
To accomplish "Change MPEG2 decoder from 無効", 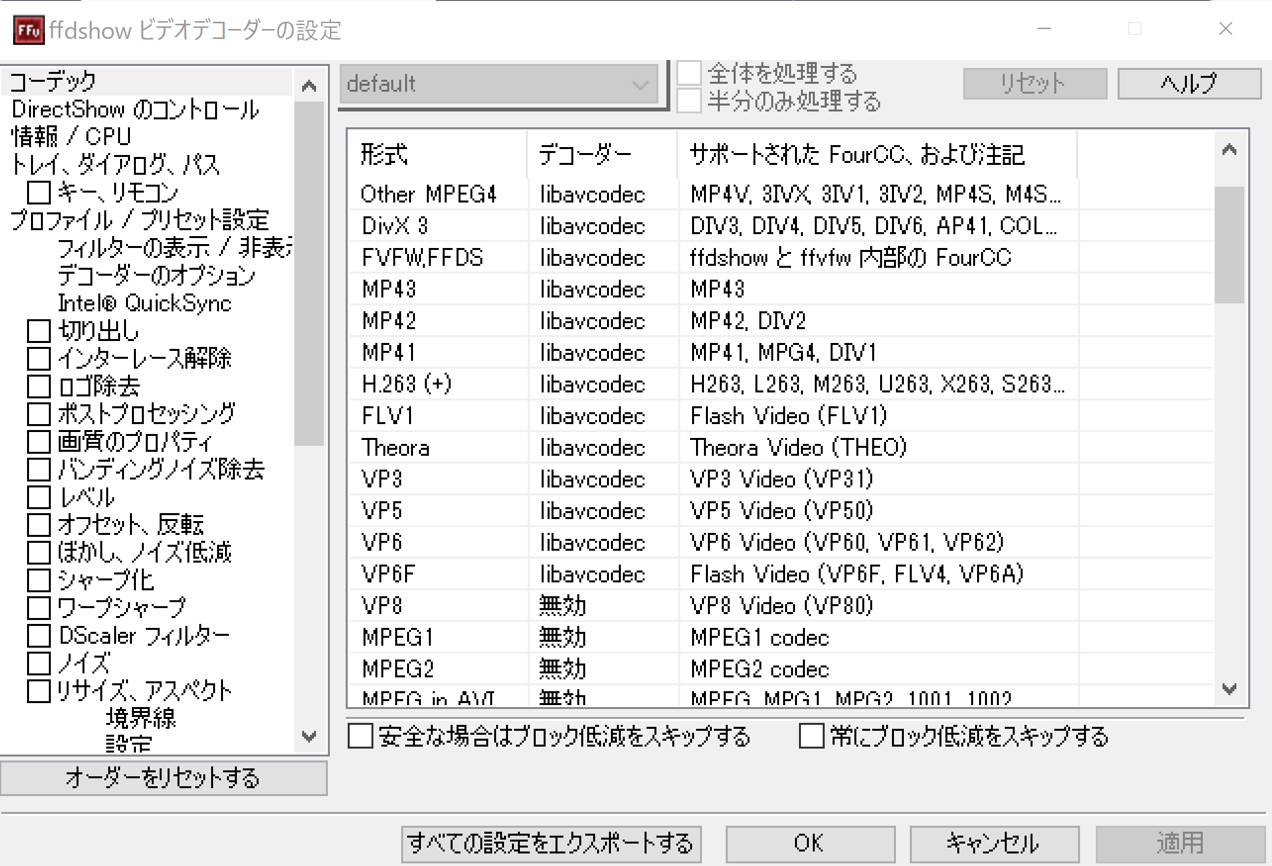I will tap(602, 669).
